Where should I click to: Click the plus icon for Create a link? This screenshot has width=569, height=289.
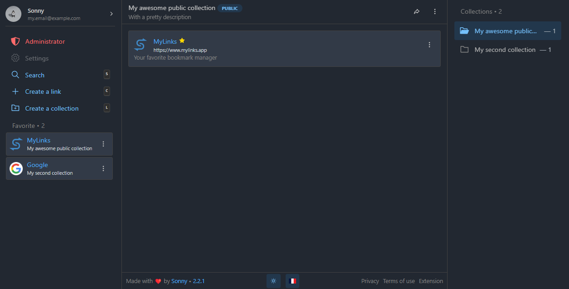(15, 91)
